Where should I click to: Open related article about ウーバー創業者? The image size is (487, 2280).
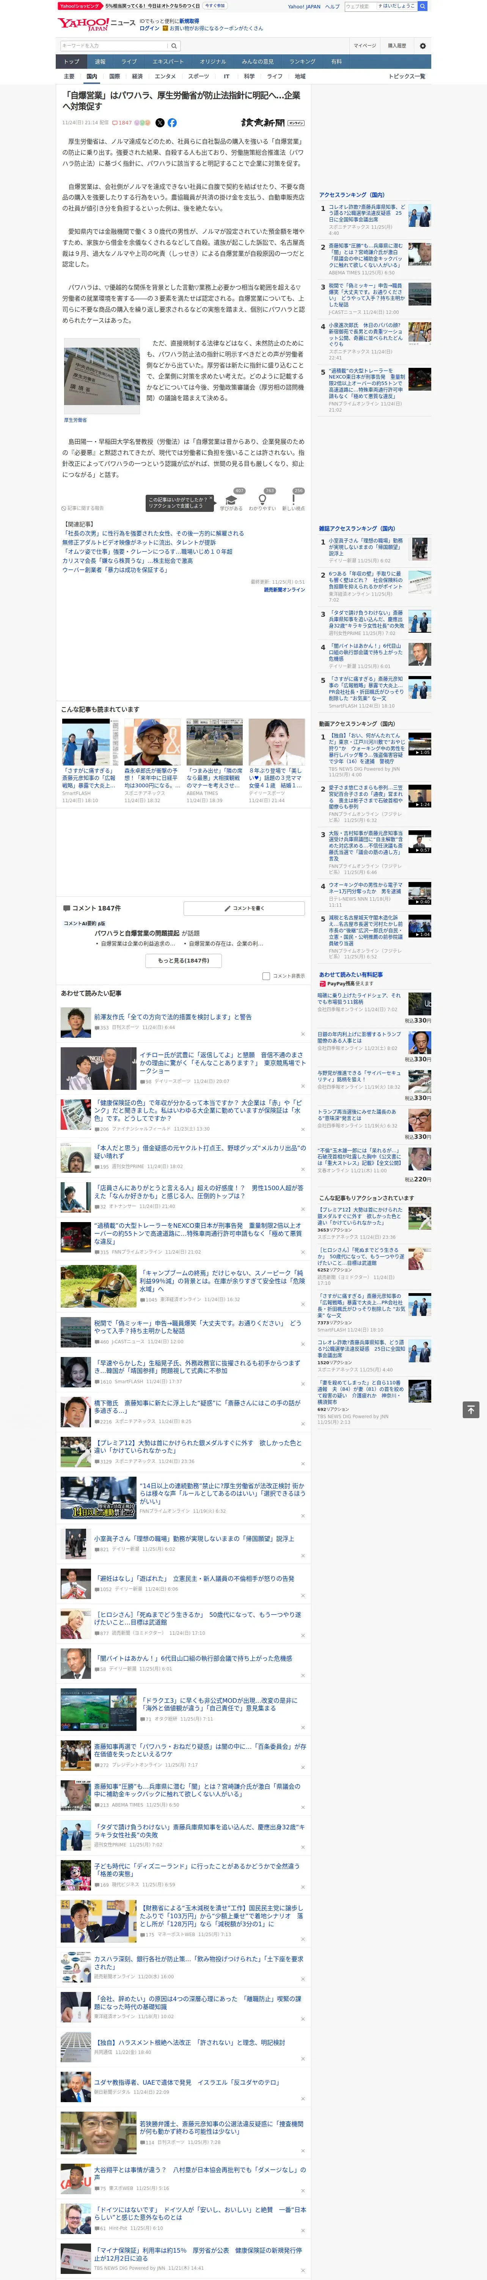(x=115, y=570)
